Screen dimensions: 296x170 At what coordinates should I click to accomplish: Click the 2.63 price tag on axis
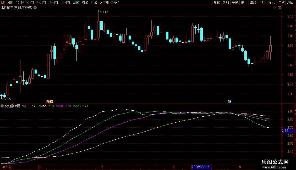[288, 131]
